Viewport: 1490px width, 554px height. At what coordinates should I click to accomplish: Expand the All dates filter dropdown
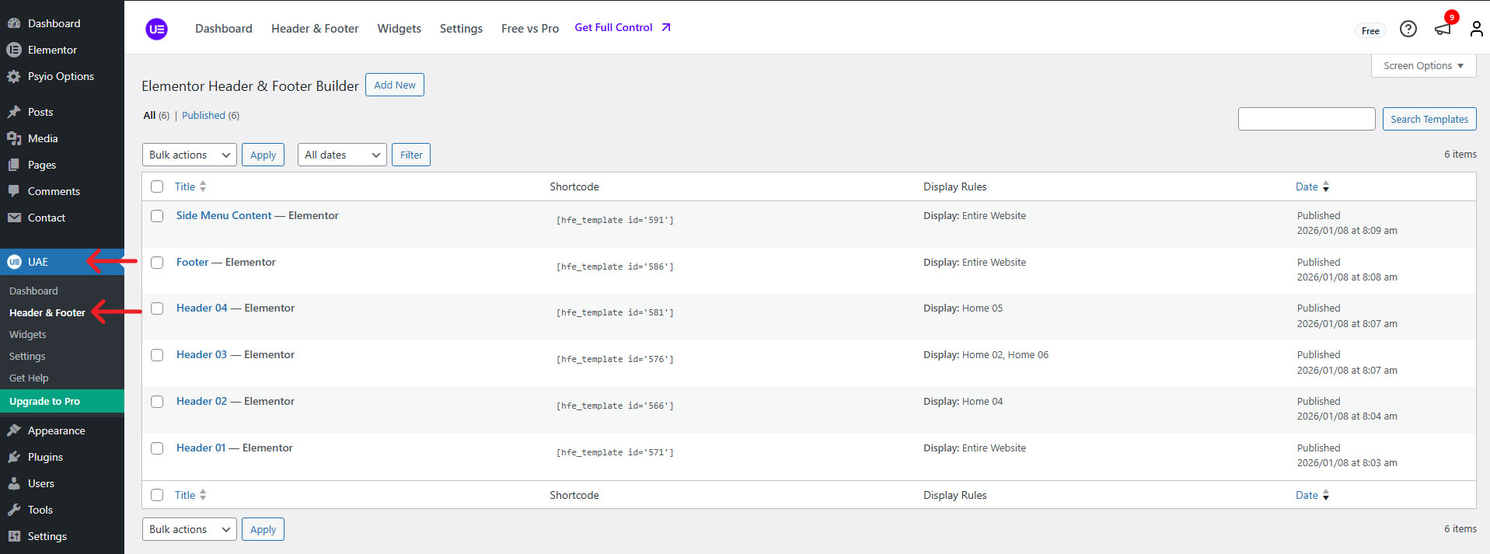[342, 155]
